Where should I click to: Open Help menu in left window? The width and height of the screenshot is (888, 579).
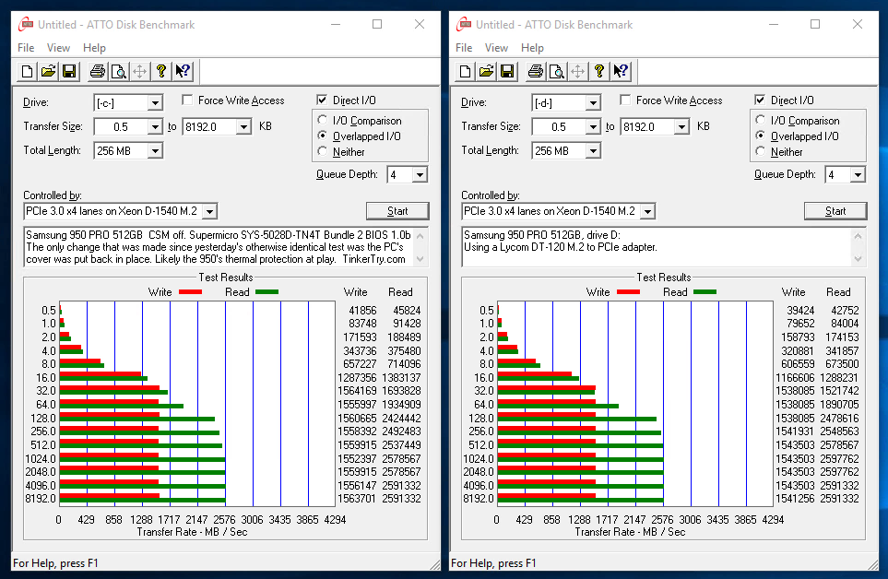point(94,48)
